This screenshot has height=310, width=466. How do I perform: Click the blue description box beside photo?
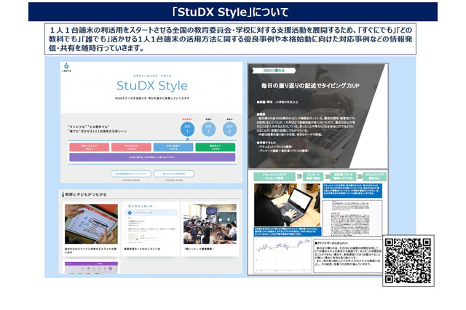(x=352, y=191)
